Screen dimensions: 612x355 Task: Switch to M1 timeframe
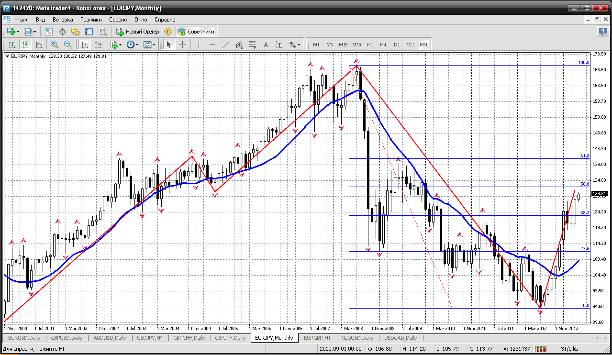[x=316, y=44]
